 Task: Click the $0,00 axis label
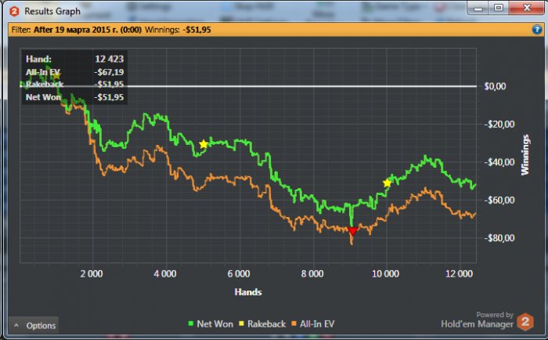tap(495, 86)
